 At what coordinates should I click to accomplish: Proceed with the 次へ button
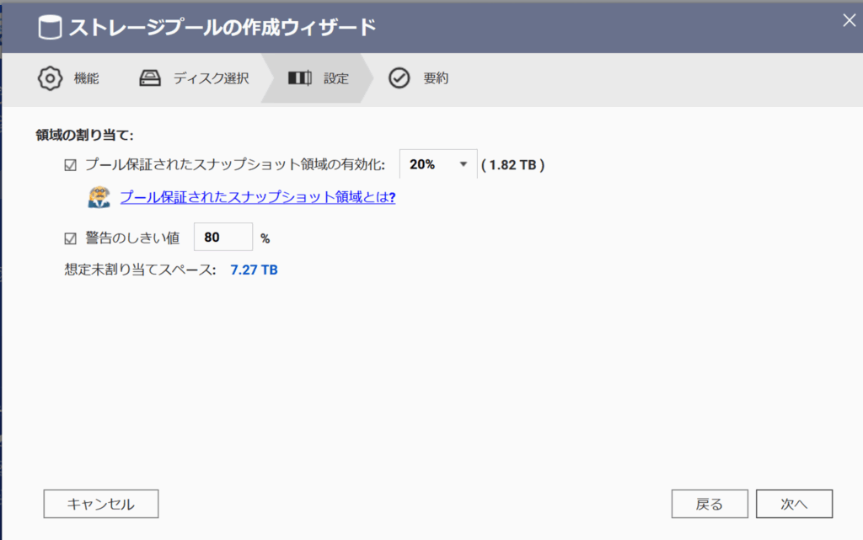[794, 504]
